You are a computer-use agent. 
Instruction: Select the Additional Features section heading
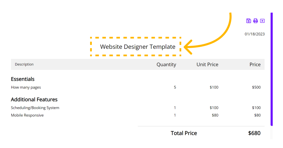point(34,100)
